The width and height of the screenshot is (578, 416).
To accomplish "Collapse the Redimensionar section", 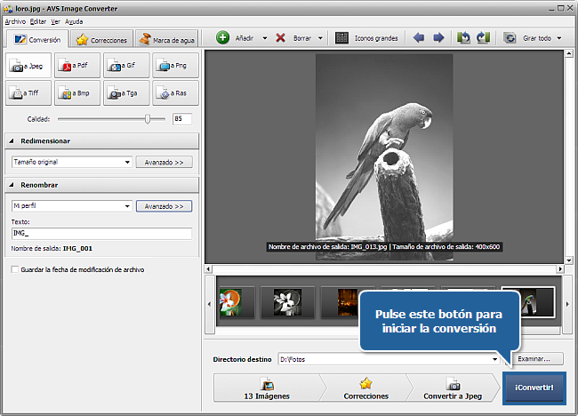I will [12, 141].
